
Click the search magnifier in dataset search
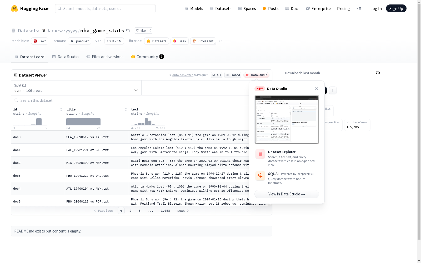click(x=16, y=100)
